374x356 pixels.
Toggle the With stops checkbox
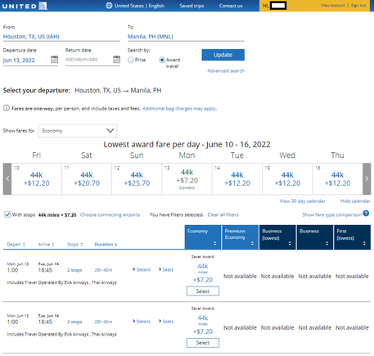point(7,214)
